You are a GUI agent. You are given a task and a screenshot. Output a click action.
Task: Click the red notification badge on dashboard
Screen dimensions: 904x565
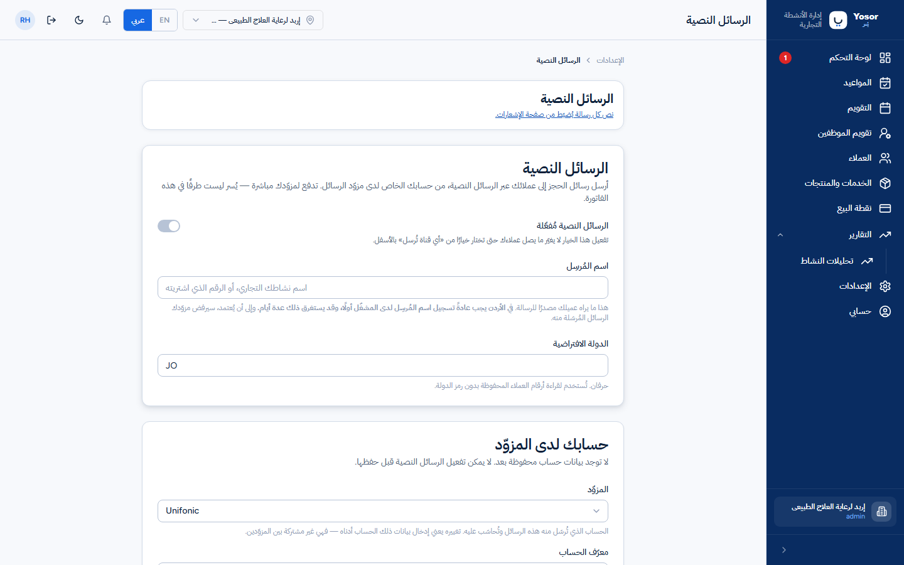[x=785, y=58]
